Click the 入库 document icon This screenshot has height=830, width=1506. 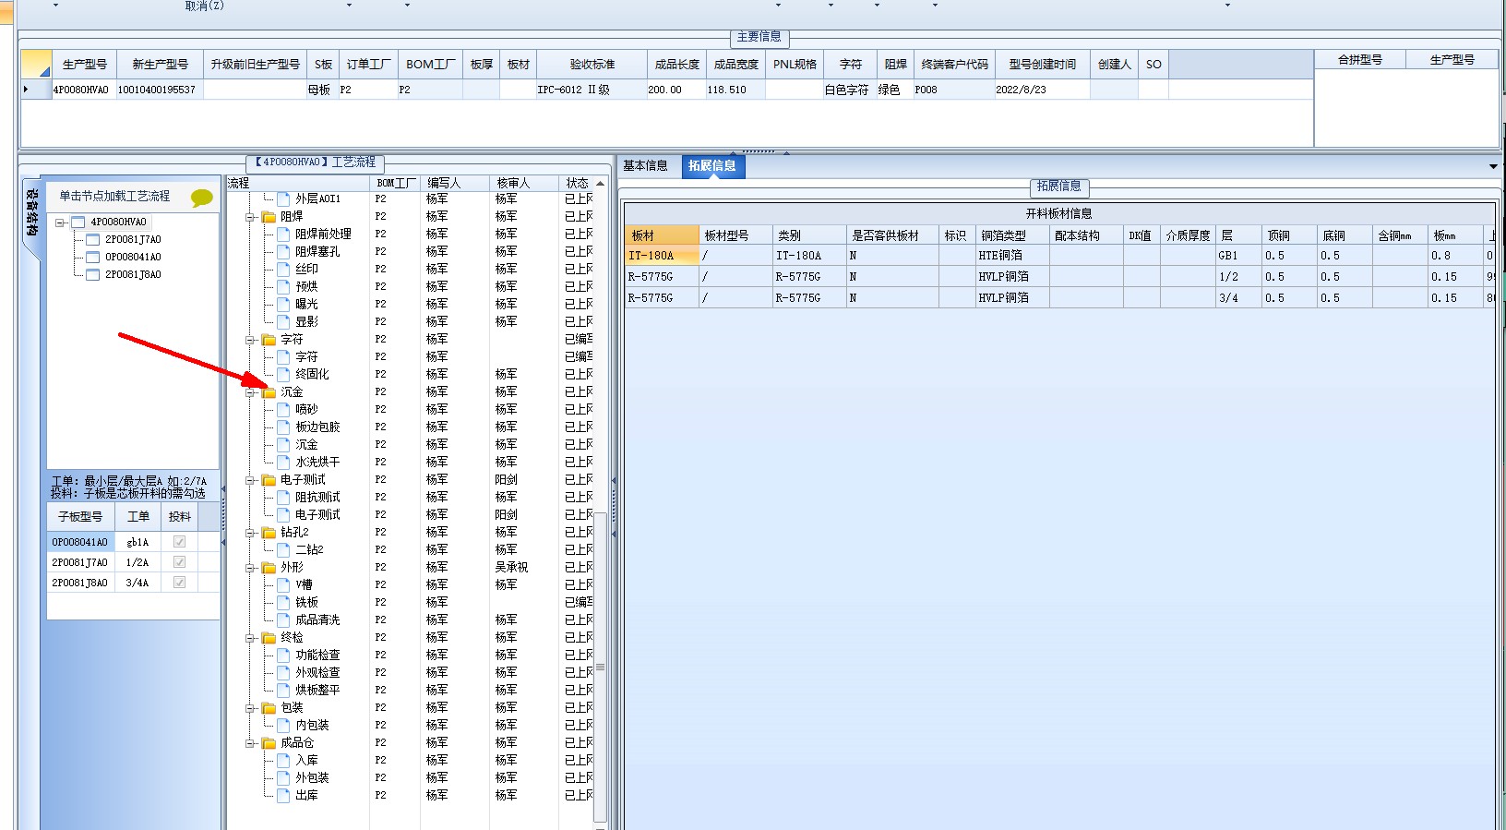[x=283, y=761]
